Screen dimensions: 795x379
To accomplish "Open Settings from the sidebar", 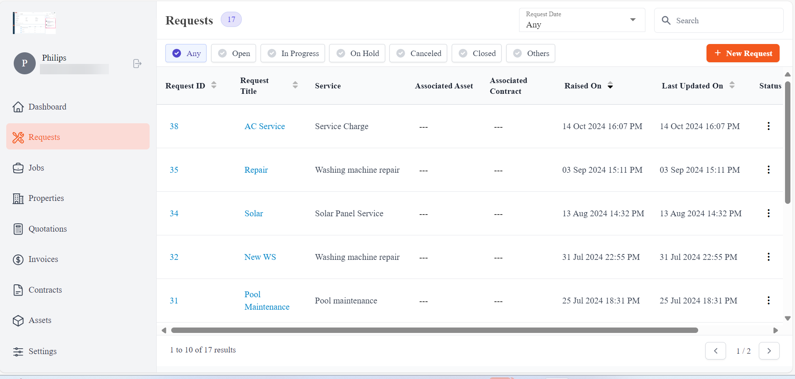I will pyautogui.click(x=42, y=351).
